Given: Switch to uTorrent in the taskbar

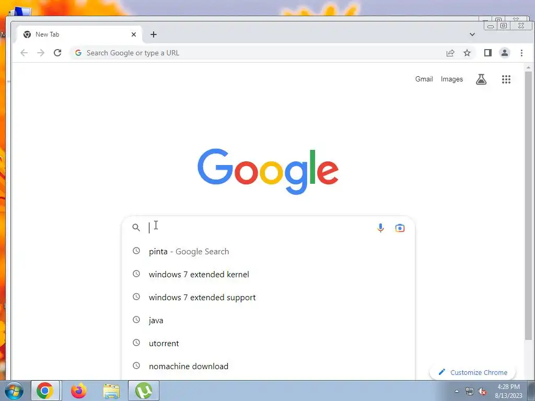Looking at the screenshot, I should [144, 391].
